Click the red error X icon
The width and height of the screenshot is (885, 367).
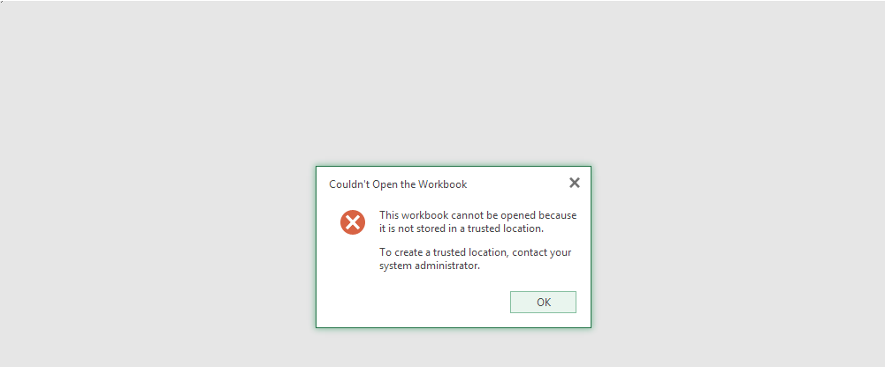[x=353, y=222]
